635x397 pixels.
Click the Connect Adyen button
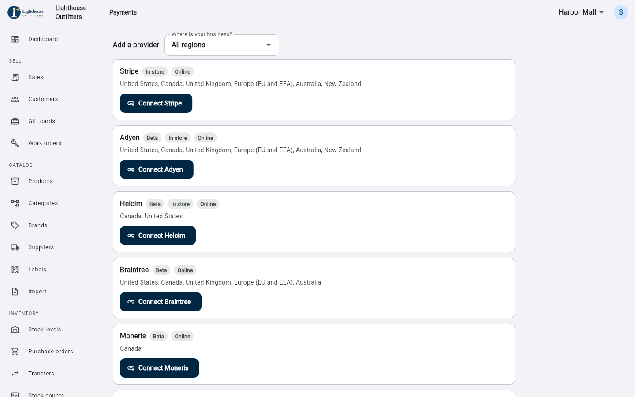coord(157,169)
